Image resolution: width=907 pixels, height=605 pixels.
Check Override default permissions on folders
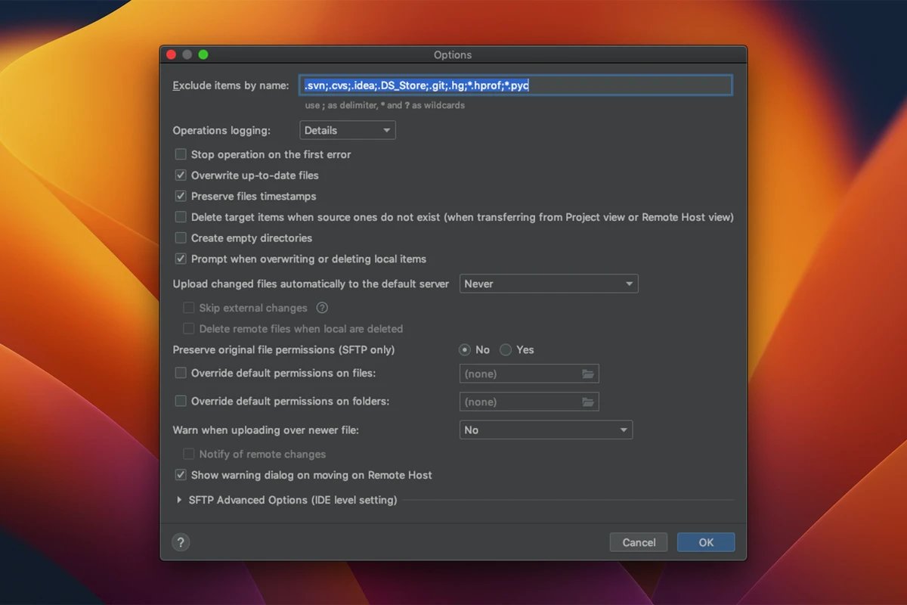point(181,401)
